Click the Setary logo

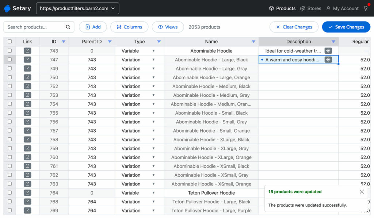(x=18, y=8)
